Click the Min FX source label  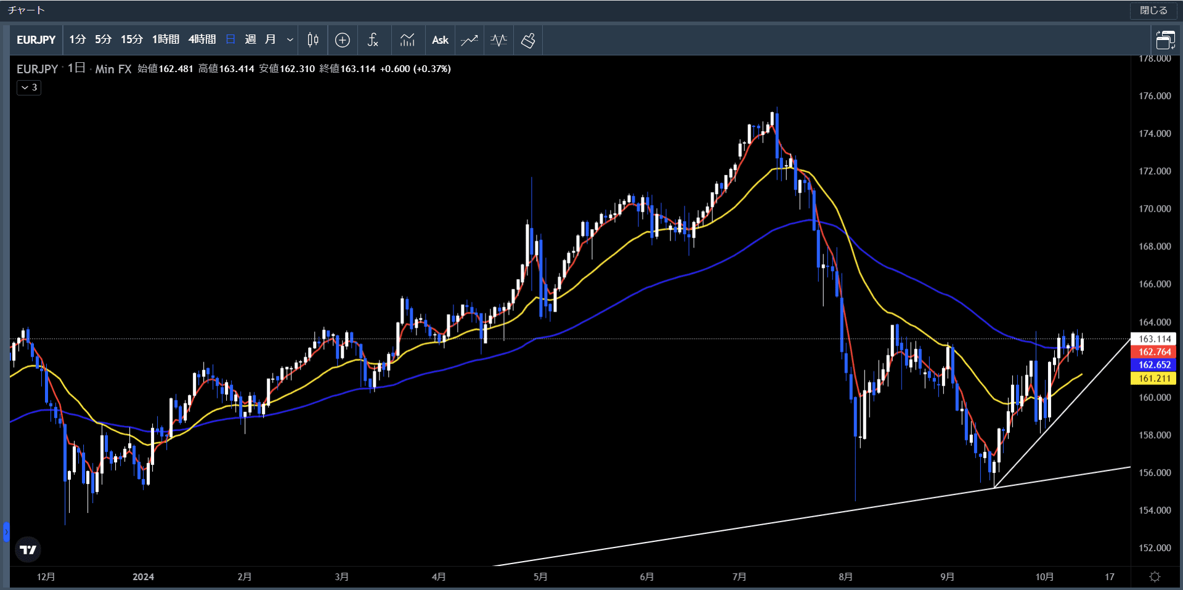(x=113, y=69)
